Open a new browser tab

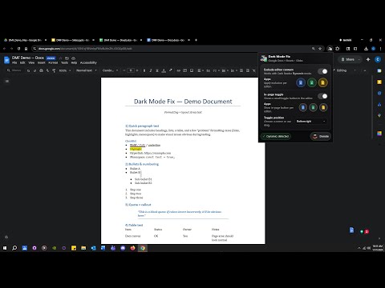(x=196, y=40)
